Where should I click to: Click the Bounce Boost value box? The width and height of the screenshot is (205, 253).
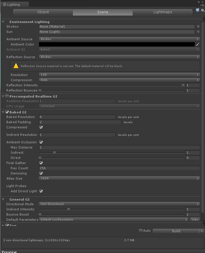click(x=193, y=214)
